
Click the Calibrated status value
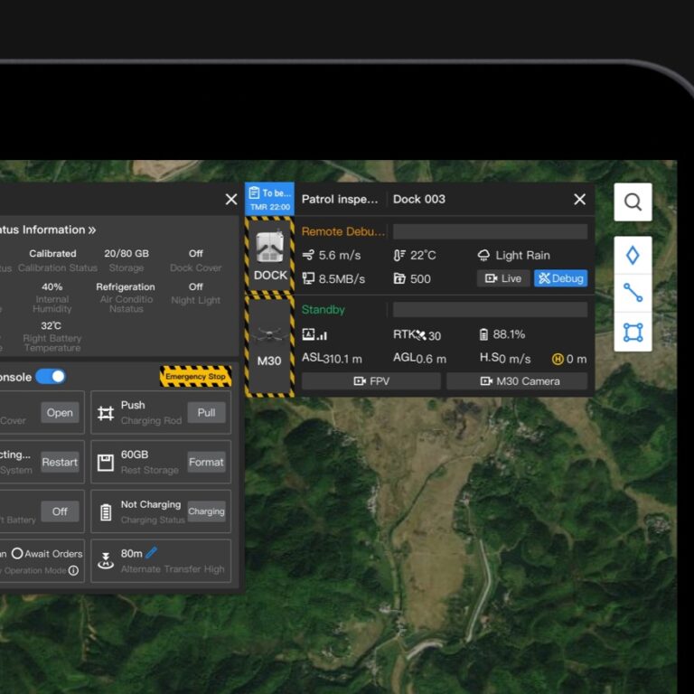pos(52,254)
